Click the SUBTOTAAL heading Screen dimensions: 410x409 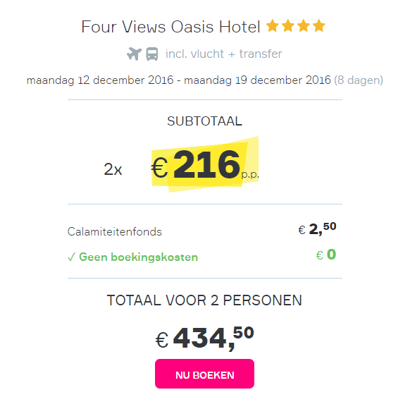click(x=205, y=121)
